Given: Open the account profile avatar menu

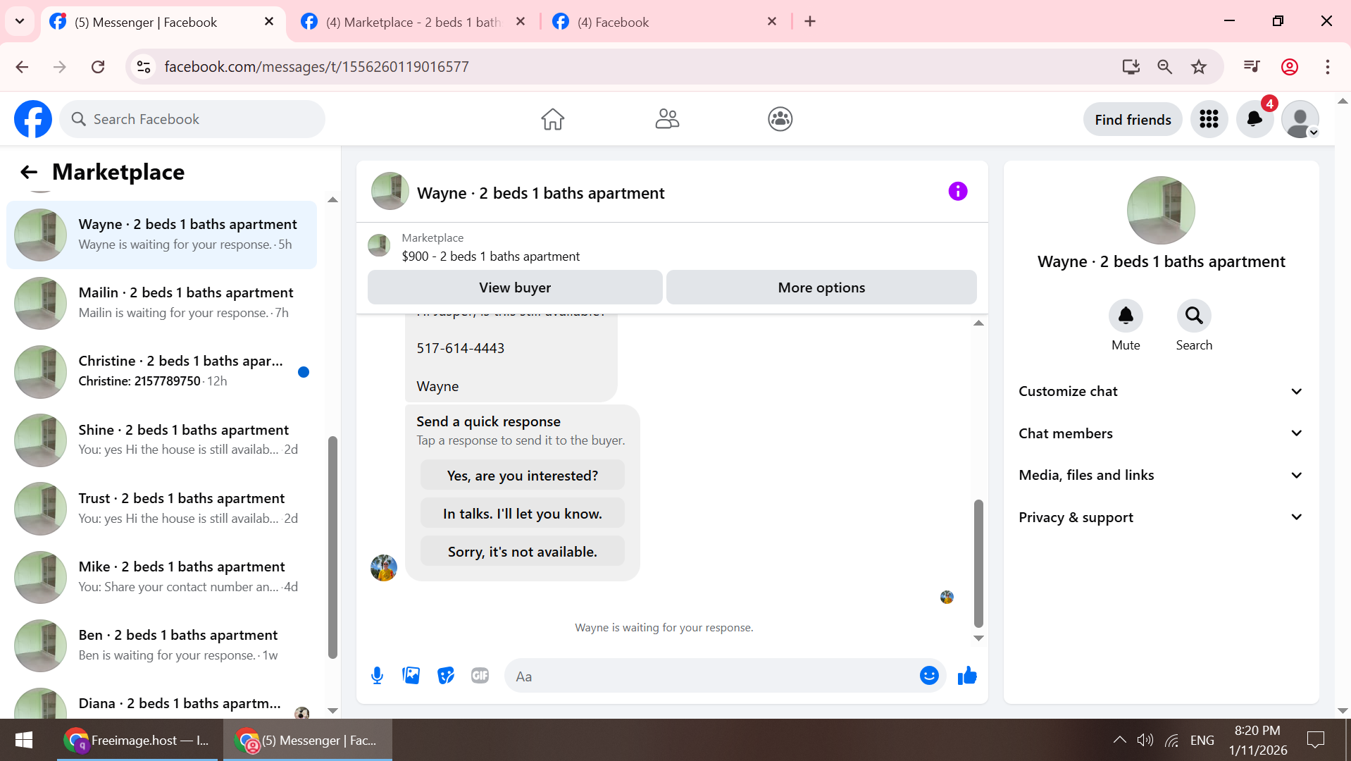Looking at the screenshot, I should pyautogui.click(x=1300, y=119).
